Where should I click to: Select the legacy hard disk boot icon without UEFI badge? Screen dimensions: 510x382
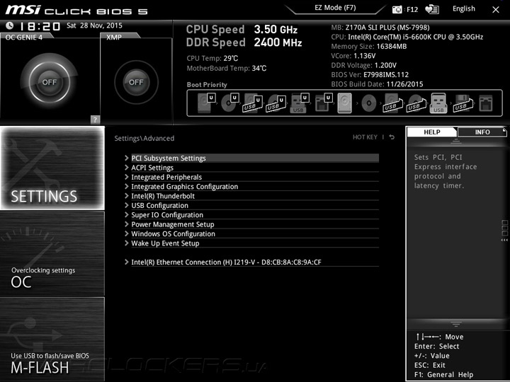pyautogui.click(x=345, y=103)
